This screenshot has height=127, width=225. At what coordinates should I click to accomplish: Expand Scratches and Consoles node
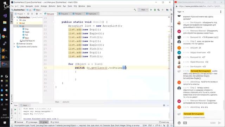pyautogui.click(x=14, y=47)
